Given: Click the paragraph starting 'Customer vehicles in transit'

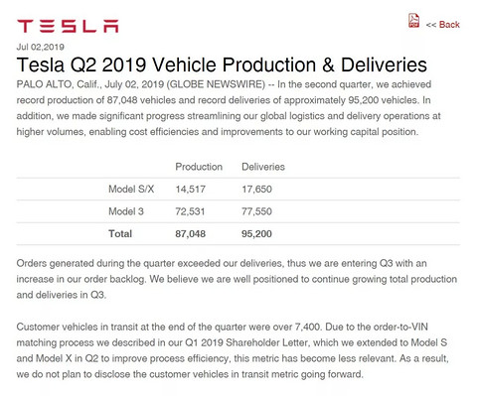Looking at the screenshot, I should coord(233,350).
